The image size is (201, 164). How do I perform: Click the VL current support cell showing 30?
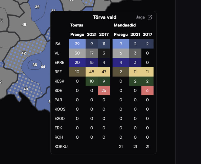tap(77, 53)
